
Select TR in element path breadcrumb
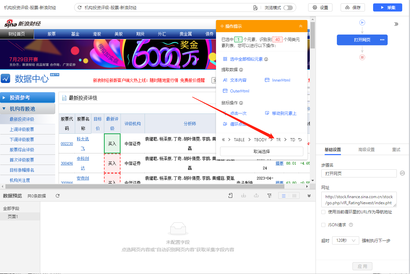pos(278,140)
